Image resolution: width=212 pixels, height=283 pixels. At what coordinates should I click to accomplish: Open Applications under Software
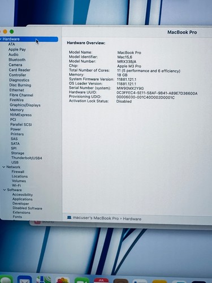pyautogui.click(x=22, y=199)
